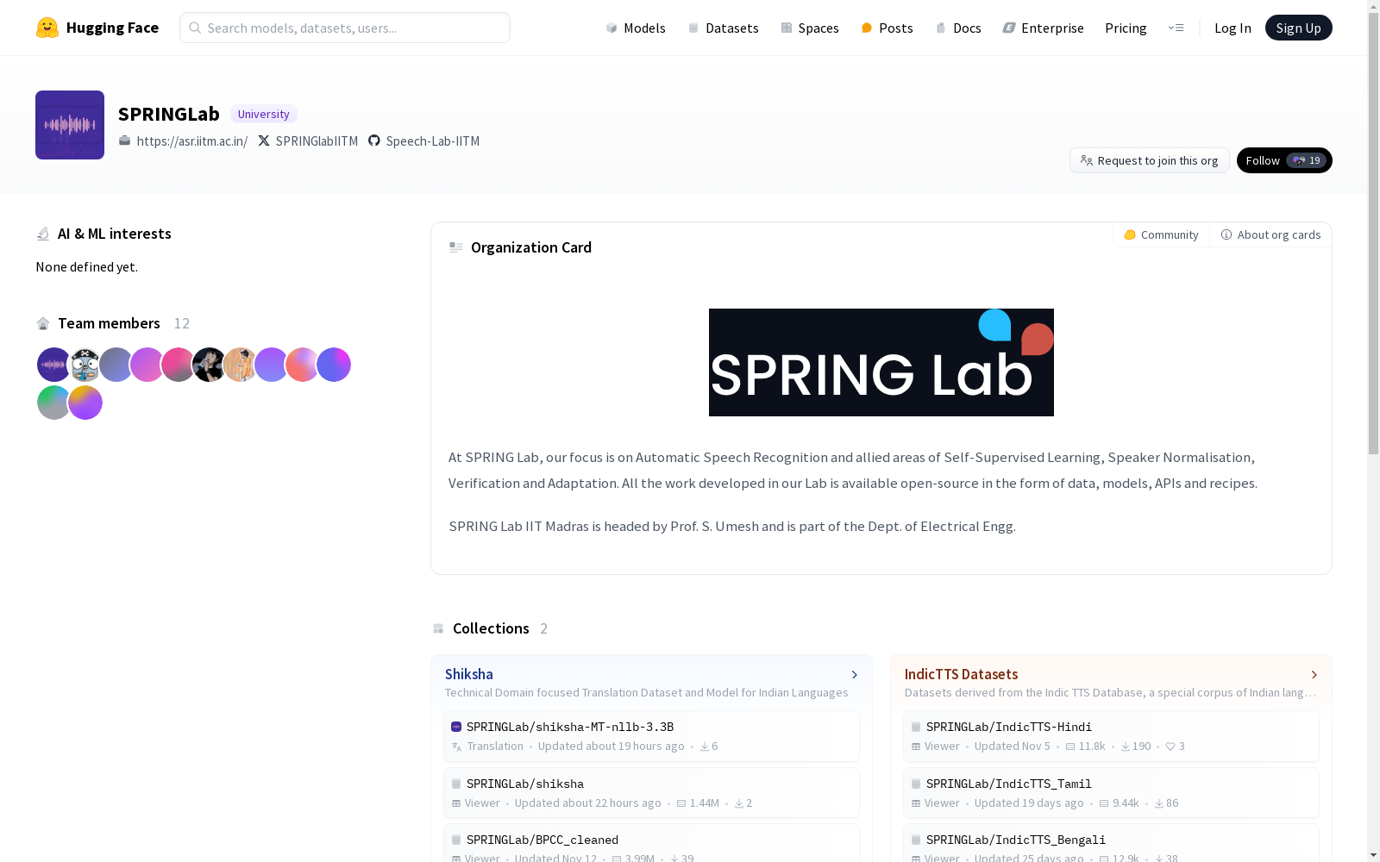This screenshot has height=862, width=1380.
Task: Click the Collections icon
Action: point(438,628)
